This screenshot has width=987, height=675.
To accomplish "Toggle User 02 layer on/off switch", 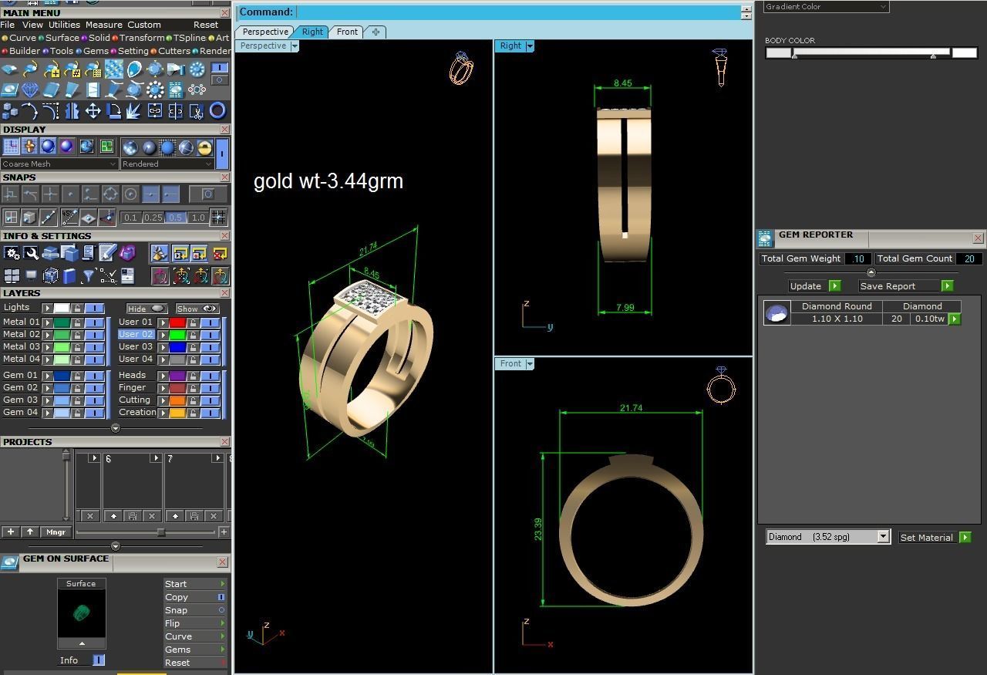I will click(x=210, y=334).
